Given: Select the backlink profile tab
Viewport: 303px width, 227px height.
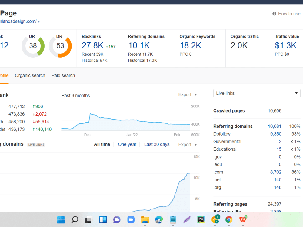Looking at the screenshot, I should [x=4, y=75].
